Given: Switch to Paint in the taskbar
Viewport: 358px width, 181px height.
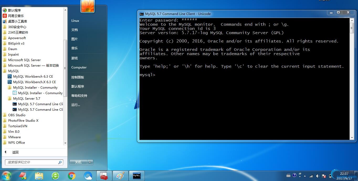Looking at the screenshot, I should [x=120, y=176].
